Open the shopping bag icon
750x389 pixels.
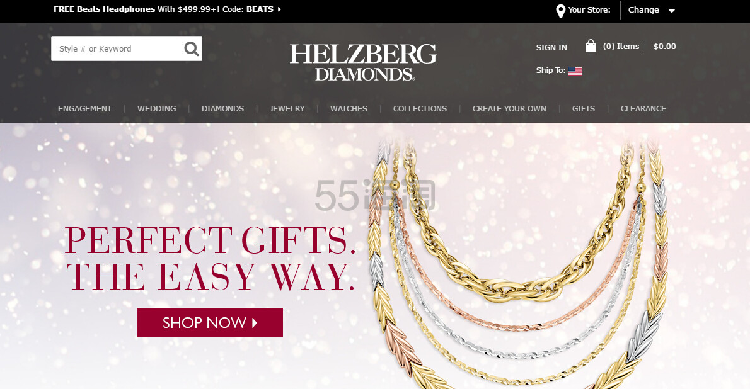coord(591,46)
